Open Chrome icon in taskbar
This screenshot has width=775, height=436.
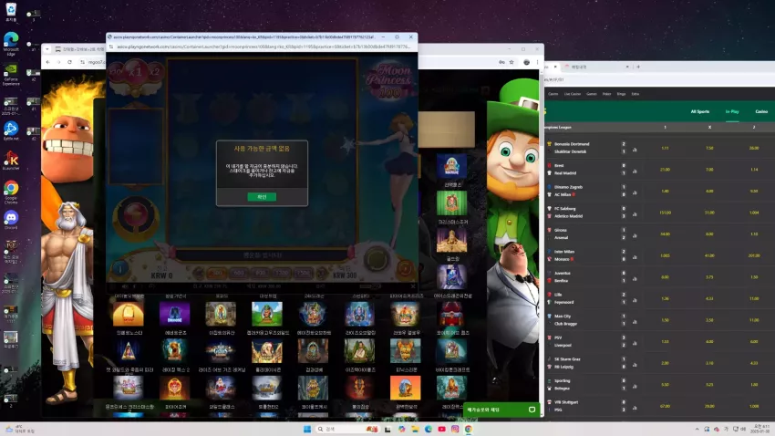(468, 429)
